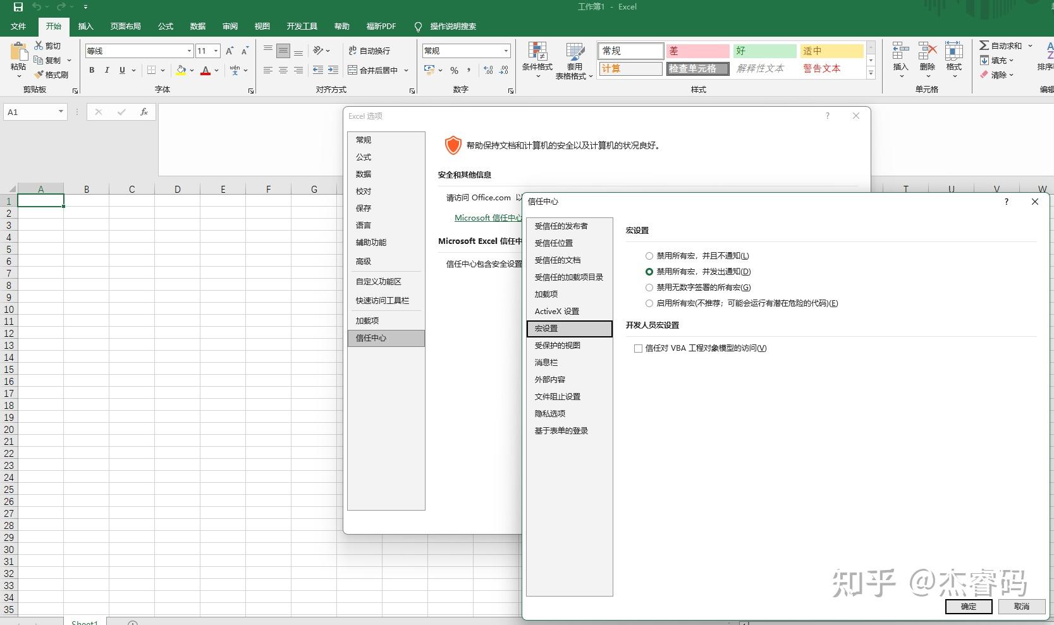Click the 取消 (Cancel) button in Trust Center
This screenshot has width=1054, height=625.
1022,606
